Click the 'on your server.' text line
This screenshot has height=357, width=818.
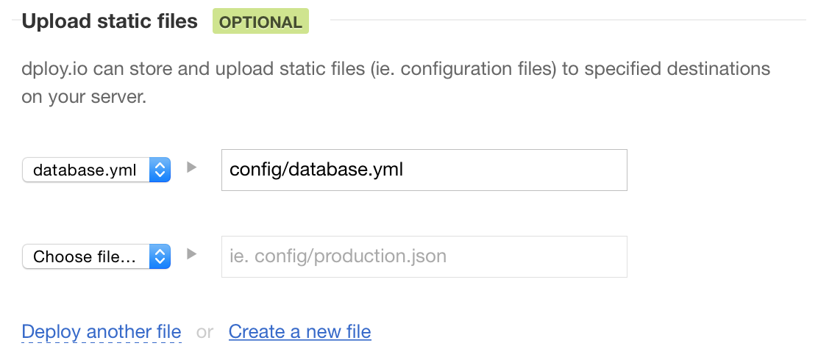point(84,98)
